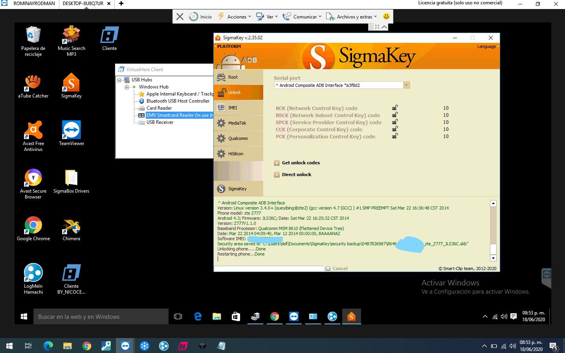Show hidden tray icons on remote taskbar

[x=485, y=316]
